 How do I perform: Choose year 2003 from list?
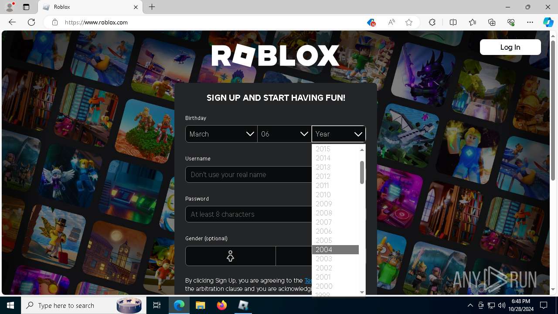pyautogui.click(x=335, y=259)
